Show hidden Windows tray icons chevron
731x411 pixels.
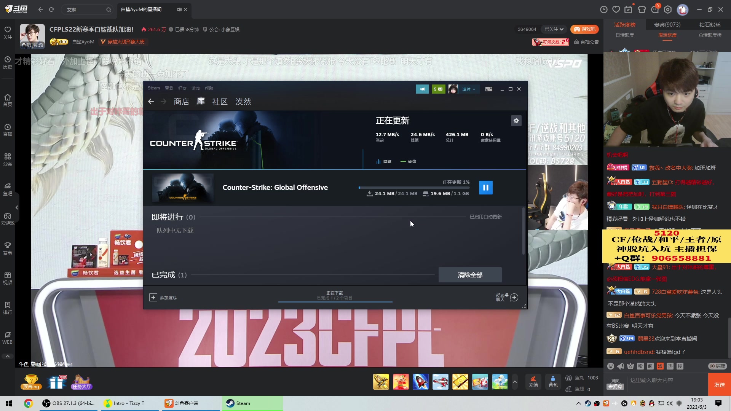click(x=579, y=403)
